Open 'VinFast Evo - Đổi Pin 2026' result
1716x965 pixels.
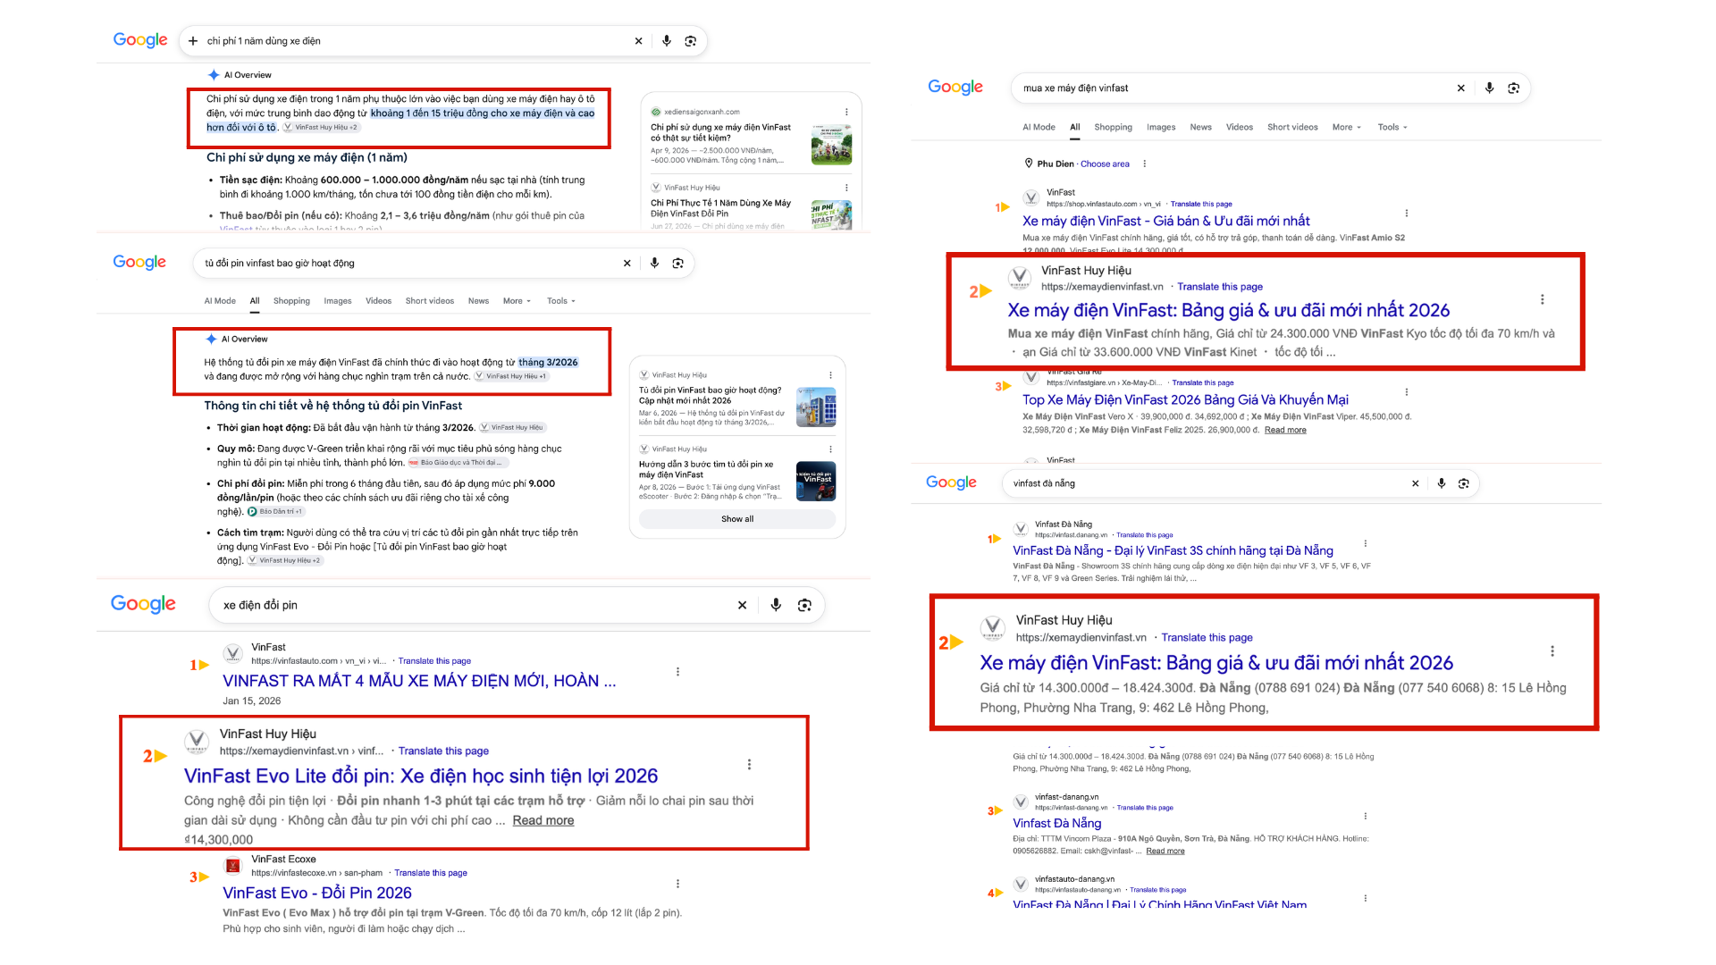(x=317, y=893)
